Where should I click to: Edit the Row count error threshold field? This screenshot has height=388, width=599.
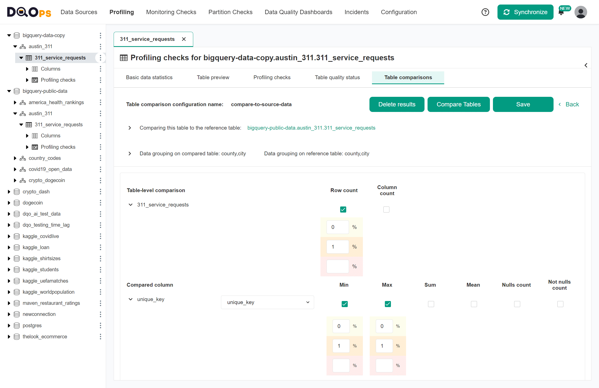[338, 247]
